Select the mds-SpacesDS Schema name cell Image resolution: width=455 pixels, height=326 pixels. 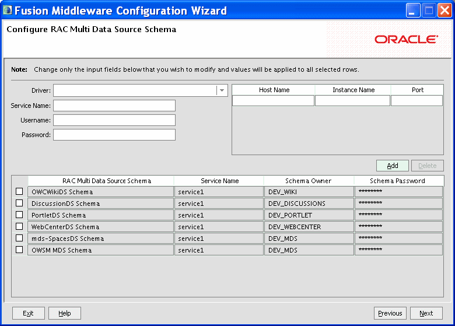click(x=100, y=239)
